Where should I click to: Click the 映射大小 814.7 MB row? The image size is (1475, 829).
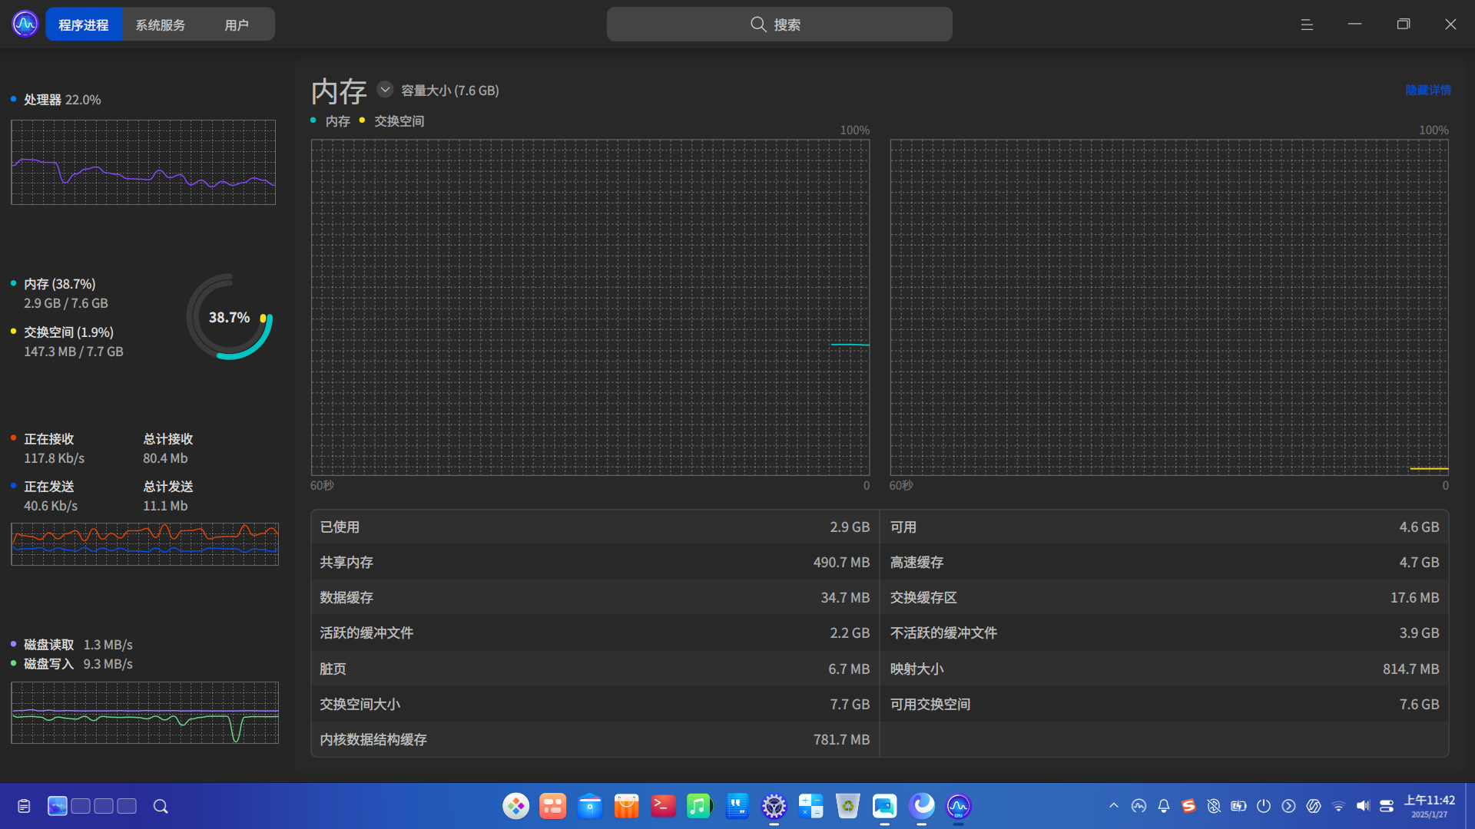[1165, 669]
